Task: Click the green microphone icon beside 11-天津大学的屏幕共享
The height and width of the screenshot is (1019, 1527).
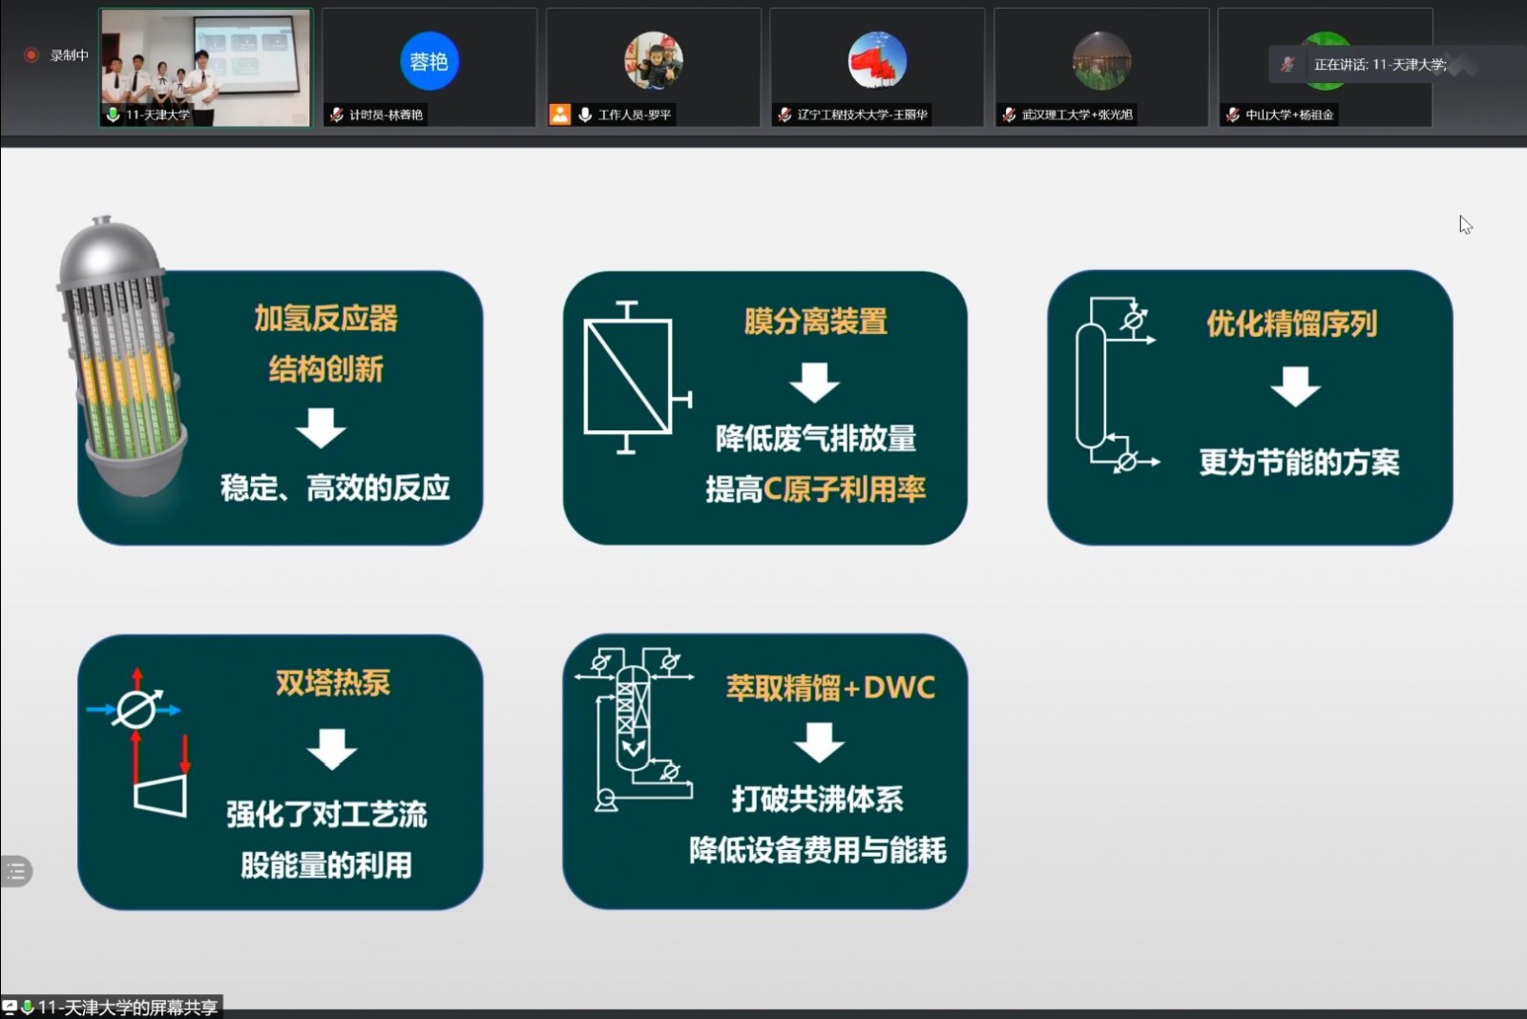Action: tap(28, 1007)
